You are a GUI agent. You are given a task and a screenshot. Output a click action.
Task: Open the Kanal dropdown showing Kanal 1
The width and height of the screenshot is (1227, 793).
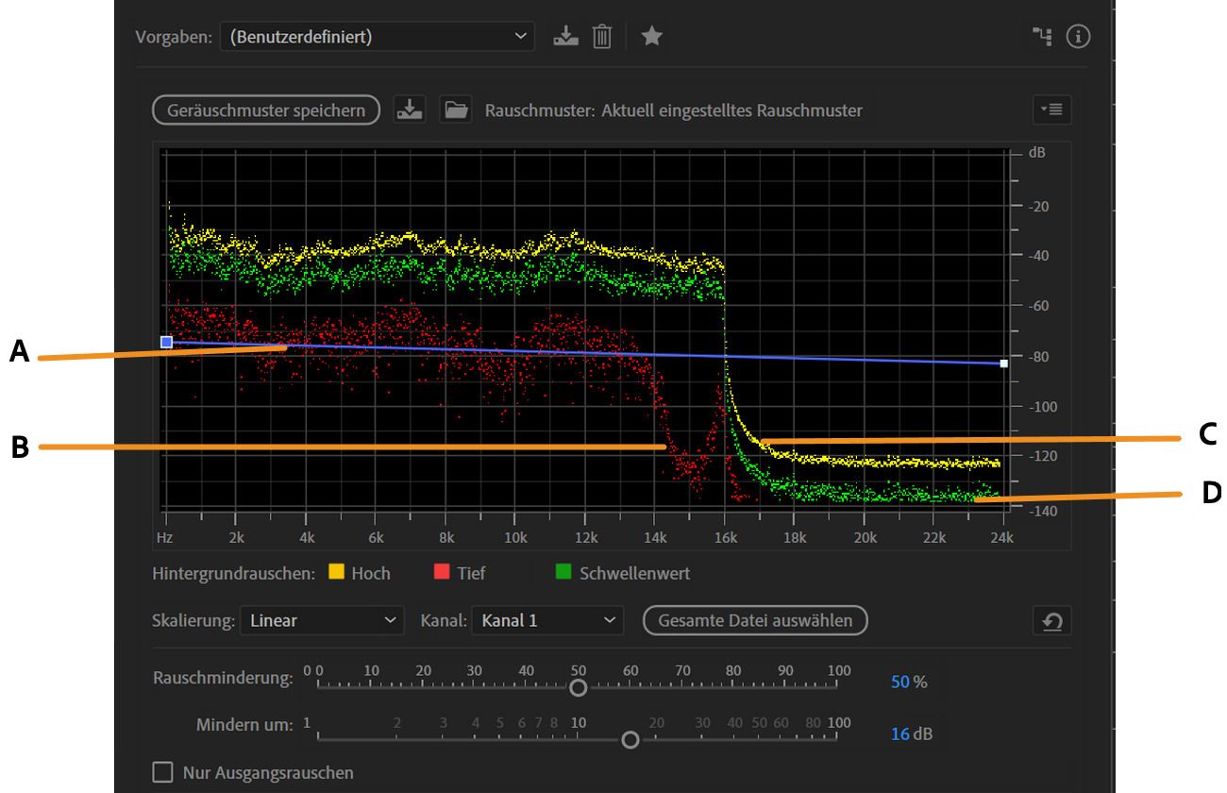[547, 620]
